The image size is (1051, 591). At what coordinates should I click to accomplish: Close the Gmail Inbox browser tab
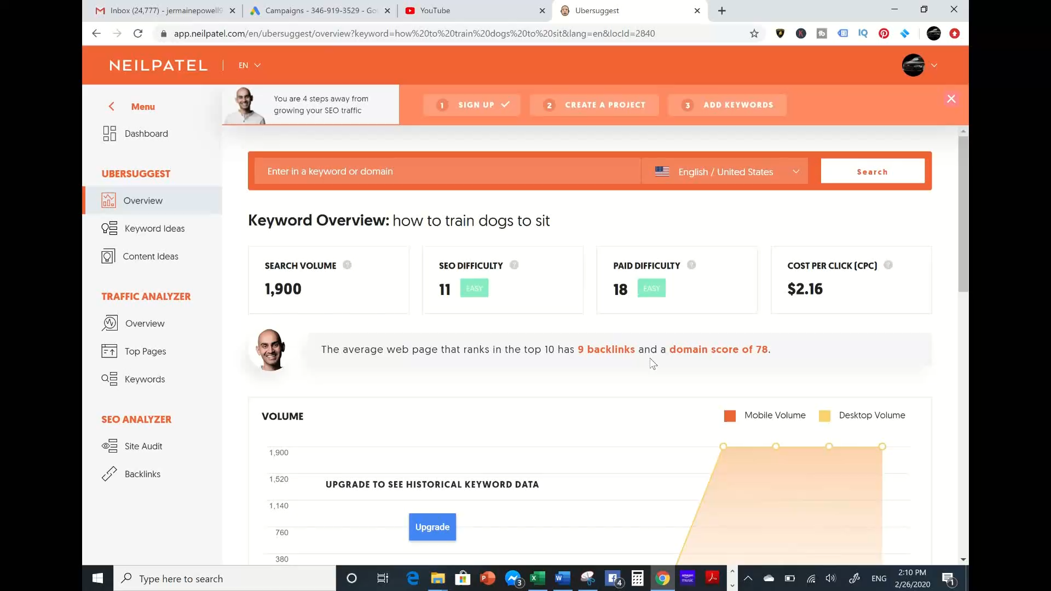point(232,10)
